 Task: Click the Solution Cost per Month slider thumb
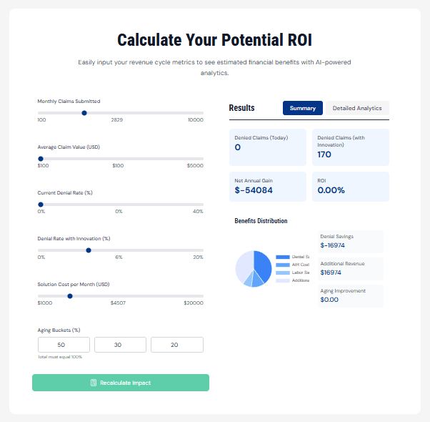pos(69,296)
